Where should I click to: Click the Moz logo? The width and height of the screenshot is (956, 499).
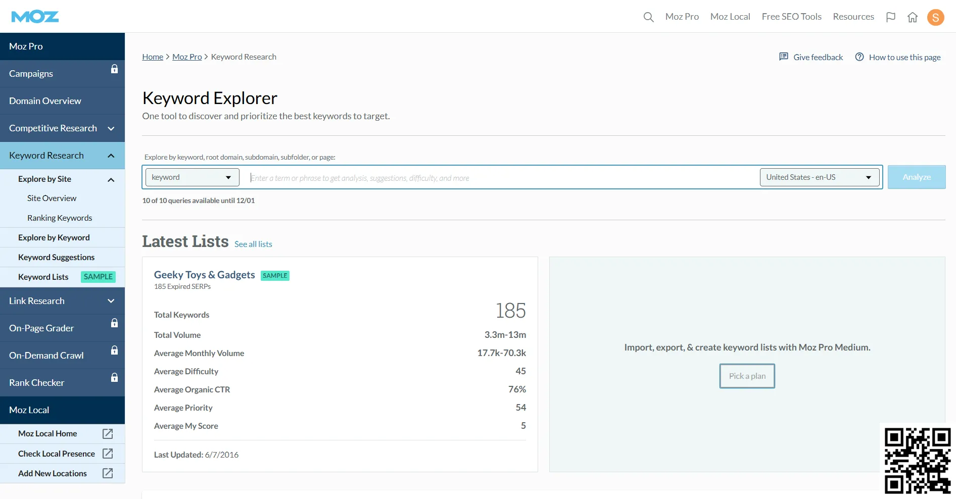click(x=35, y=17)
